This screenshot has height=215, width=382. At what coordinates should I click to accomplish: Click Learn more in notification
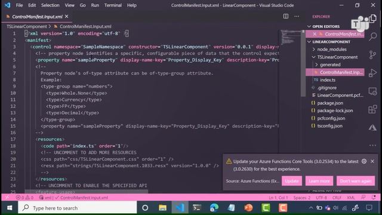click(319, 181)
